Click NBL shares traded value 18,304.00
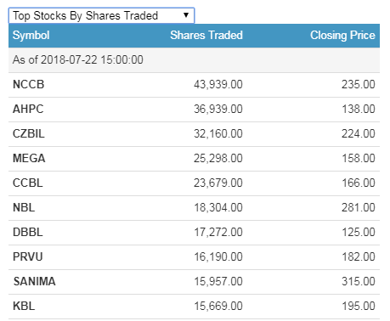Screen dimensions: 390x321 [x=218, y=208]
